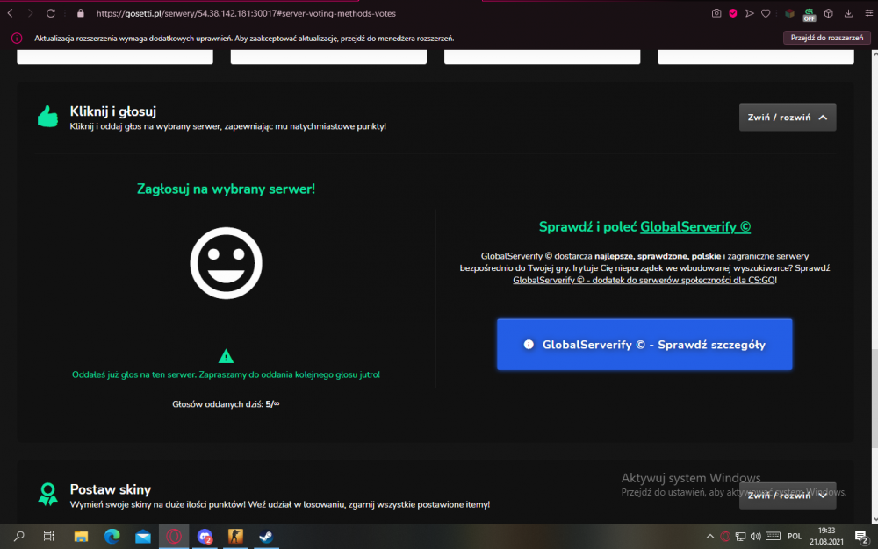The image size is (878, 549).
Task: Click the smiley face vote icon
Action: (x=226, y=263)
